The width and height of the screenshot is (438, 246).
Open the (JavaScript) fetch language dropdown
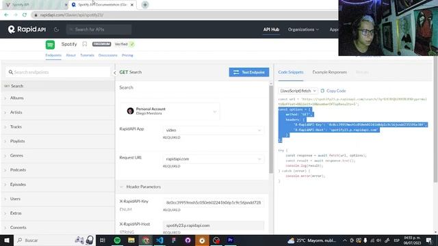[298, 91]
